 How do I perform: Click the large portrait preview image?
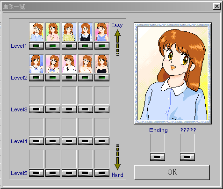coord(173,73)
